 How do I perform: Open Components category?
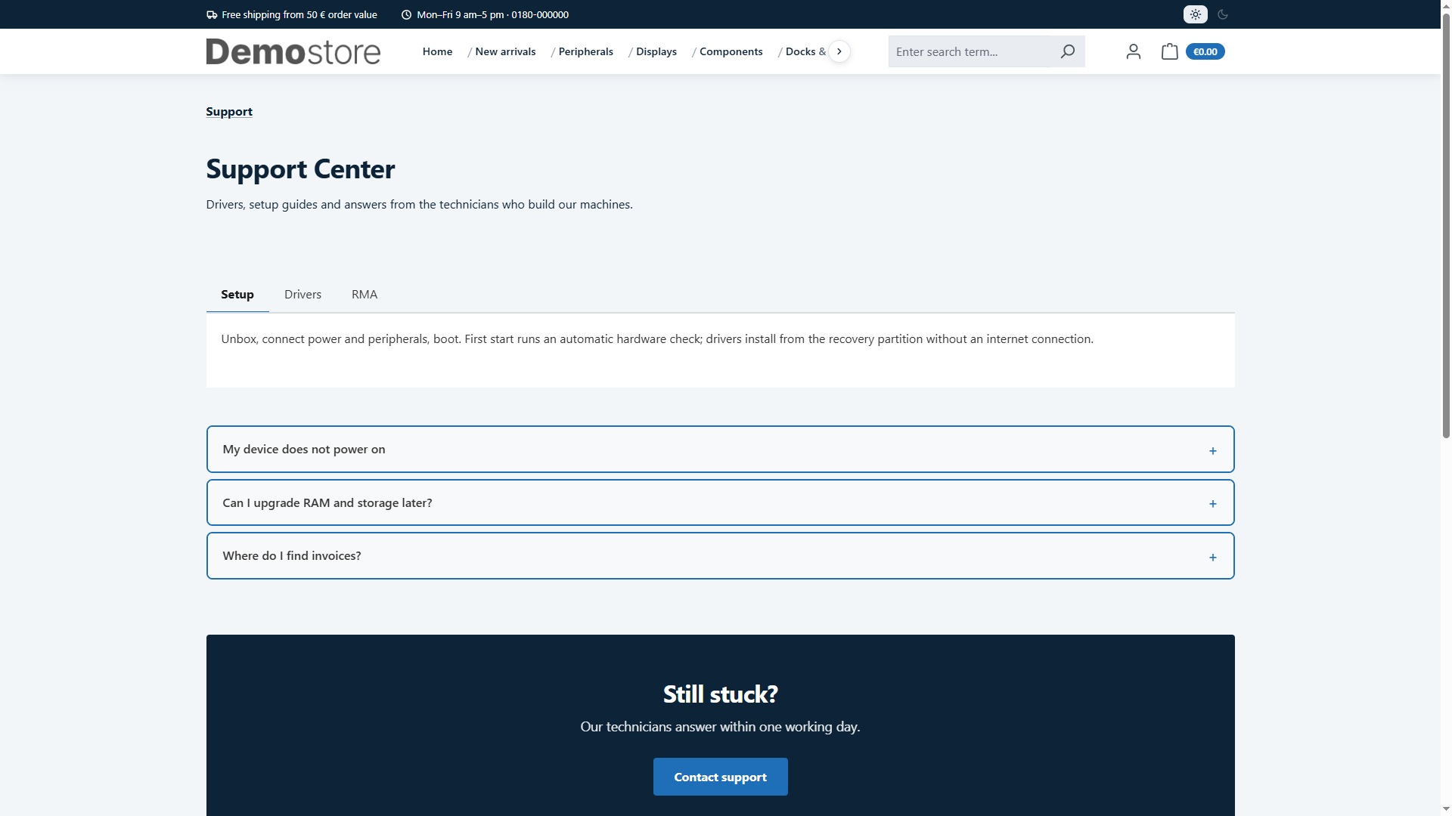pos(731,51)
